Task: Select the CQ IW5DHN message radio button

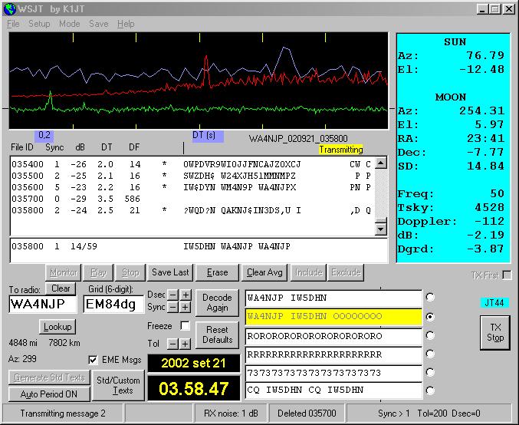Action: tap(431, 390)
